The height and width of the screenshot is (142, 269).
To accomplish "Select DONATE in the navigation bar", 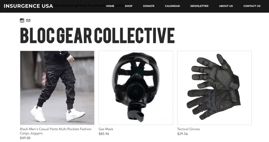I will pyautogui.click(x=148, y=6).
